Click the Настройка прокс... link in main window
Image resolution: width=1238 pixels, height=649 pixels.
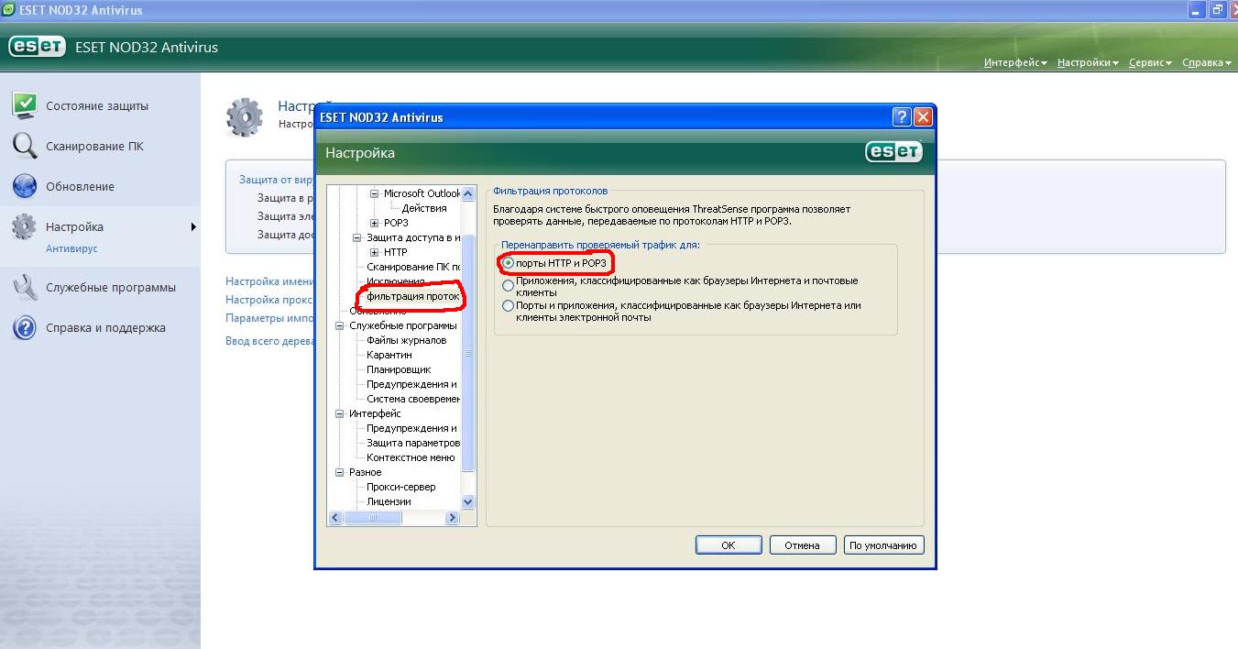[270, 300]
